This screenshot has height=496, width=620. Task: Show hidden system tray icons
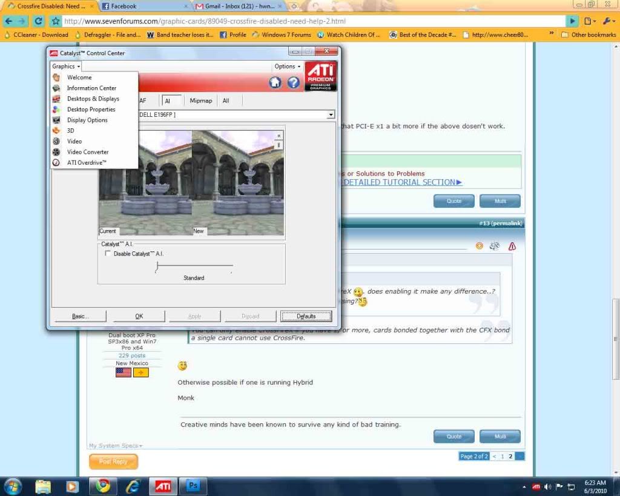(x=524, y=487)
